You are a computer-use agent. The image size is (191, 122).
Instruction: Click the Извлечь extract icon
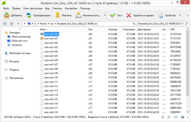(x=57, y=15)
